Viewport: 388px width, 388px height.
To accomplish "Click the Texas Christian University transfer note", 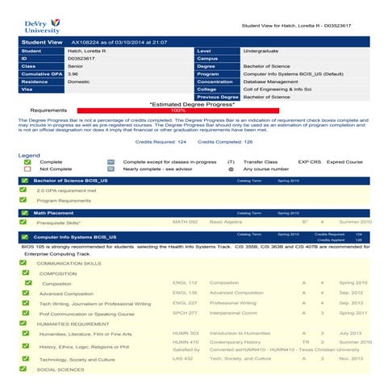I will click(x=285, y=350).
